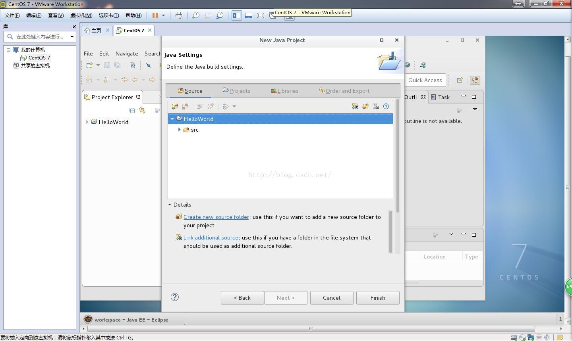Click the skip all breakpoints toolbar icon
Image resolution: width=572 pixels, height=341 pixels.
[x=148, y=65]
